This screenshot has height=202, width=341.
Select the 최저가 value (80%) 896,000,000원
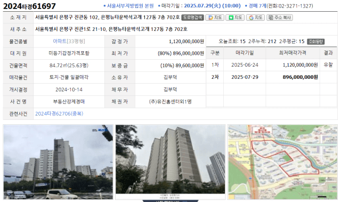(181, 53)
